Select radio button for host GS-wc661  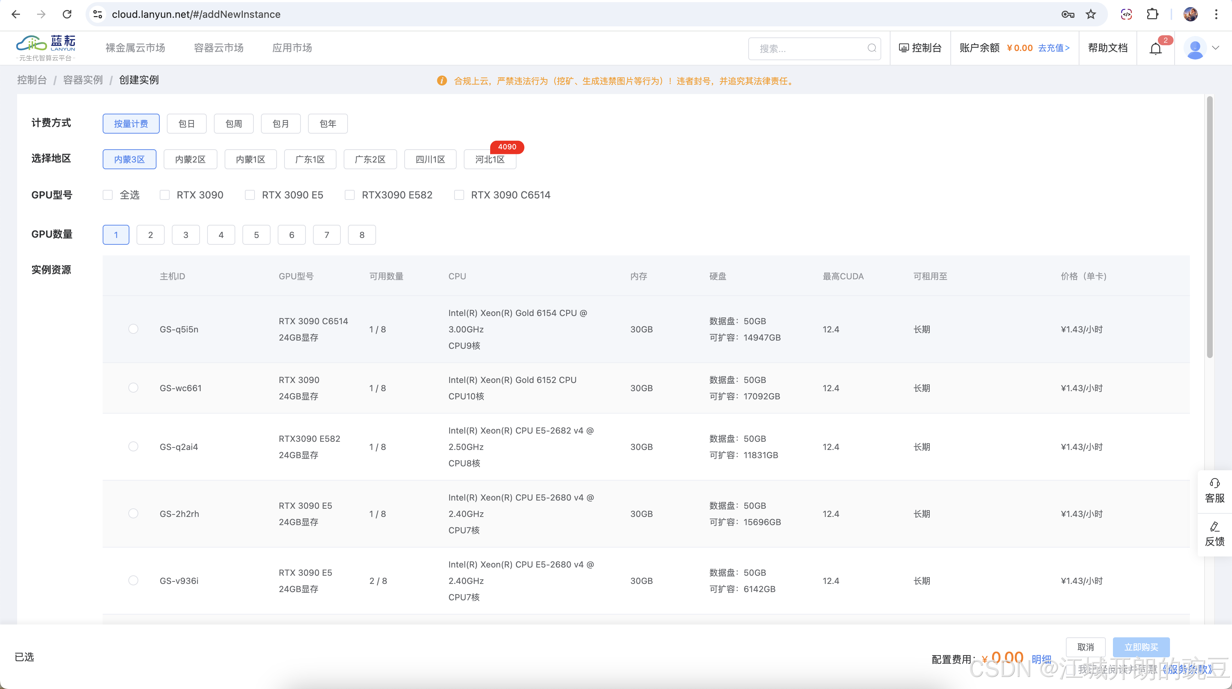click(x=133, y=388)
